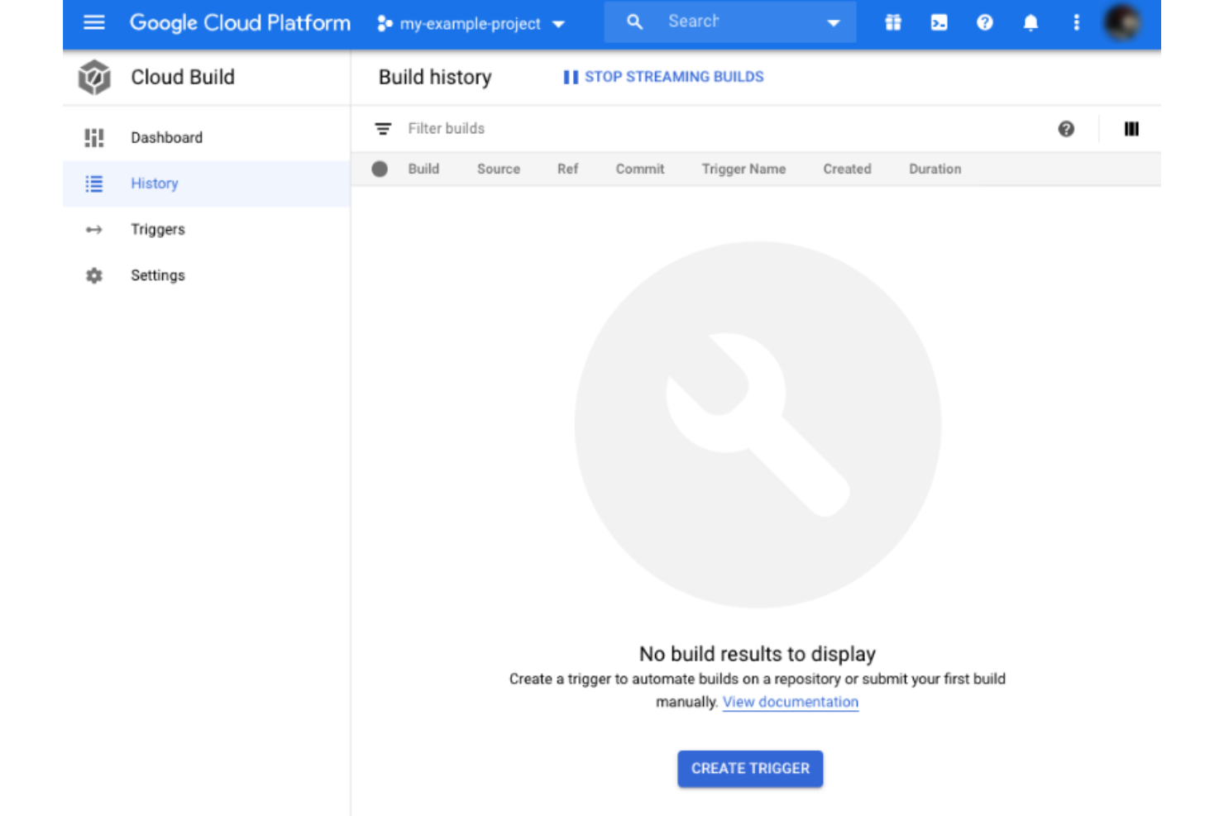Image resolution: width=1224 pixels, height=816 pixels.
Task: Click the Trigger Name column header
Action: coord(743,169)
